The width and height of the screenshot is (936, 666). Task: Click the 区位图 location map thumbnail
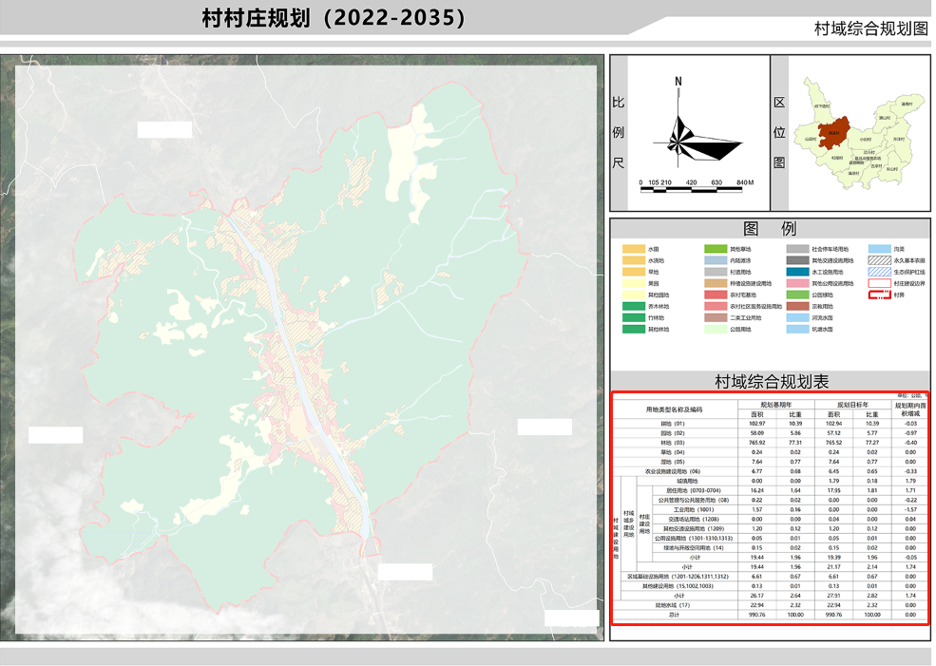click(860, 135)
